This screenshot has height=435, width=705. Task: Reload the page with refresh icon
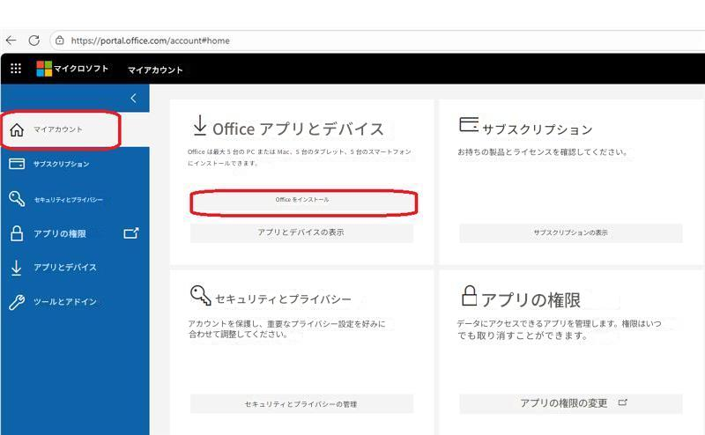point(34,41)
